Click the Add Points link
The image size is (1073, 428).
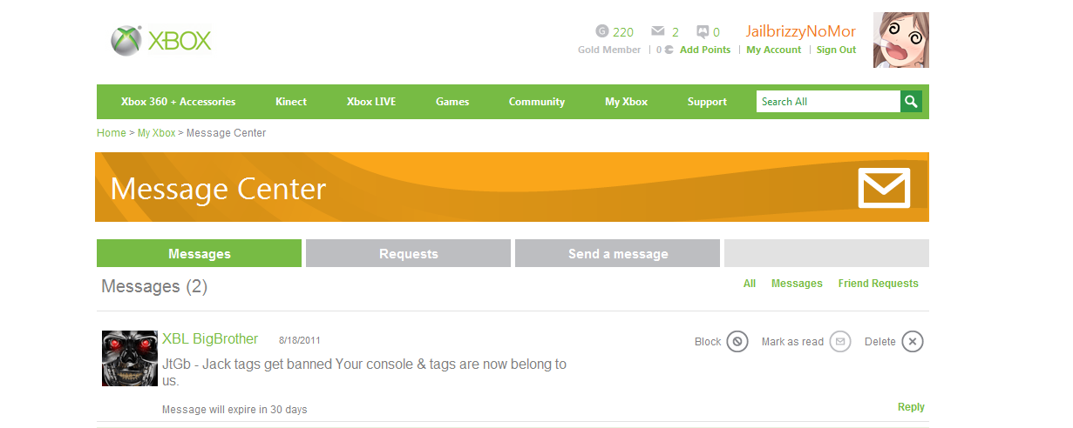[x=705, y=50]
